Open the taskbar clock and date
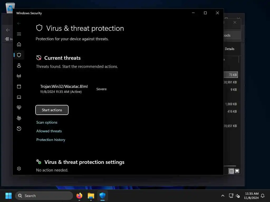 coord(251,196)
